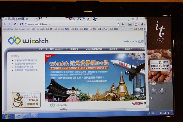
Task: Click the CH language indicator in tray
Action: point(149,113)
